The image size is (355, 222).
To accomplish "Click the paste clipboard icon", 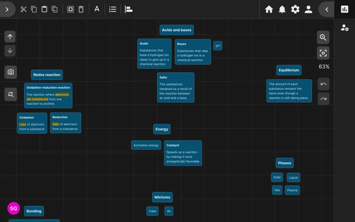I will tap(44, 9).
